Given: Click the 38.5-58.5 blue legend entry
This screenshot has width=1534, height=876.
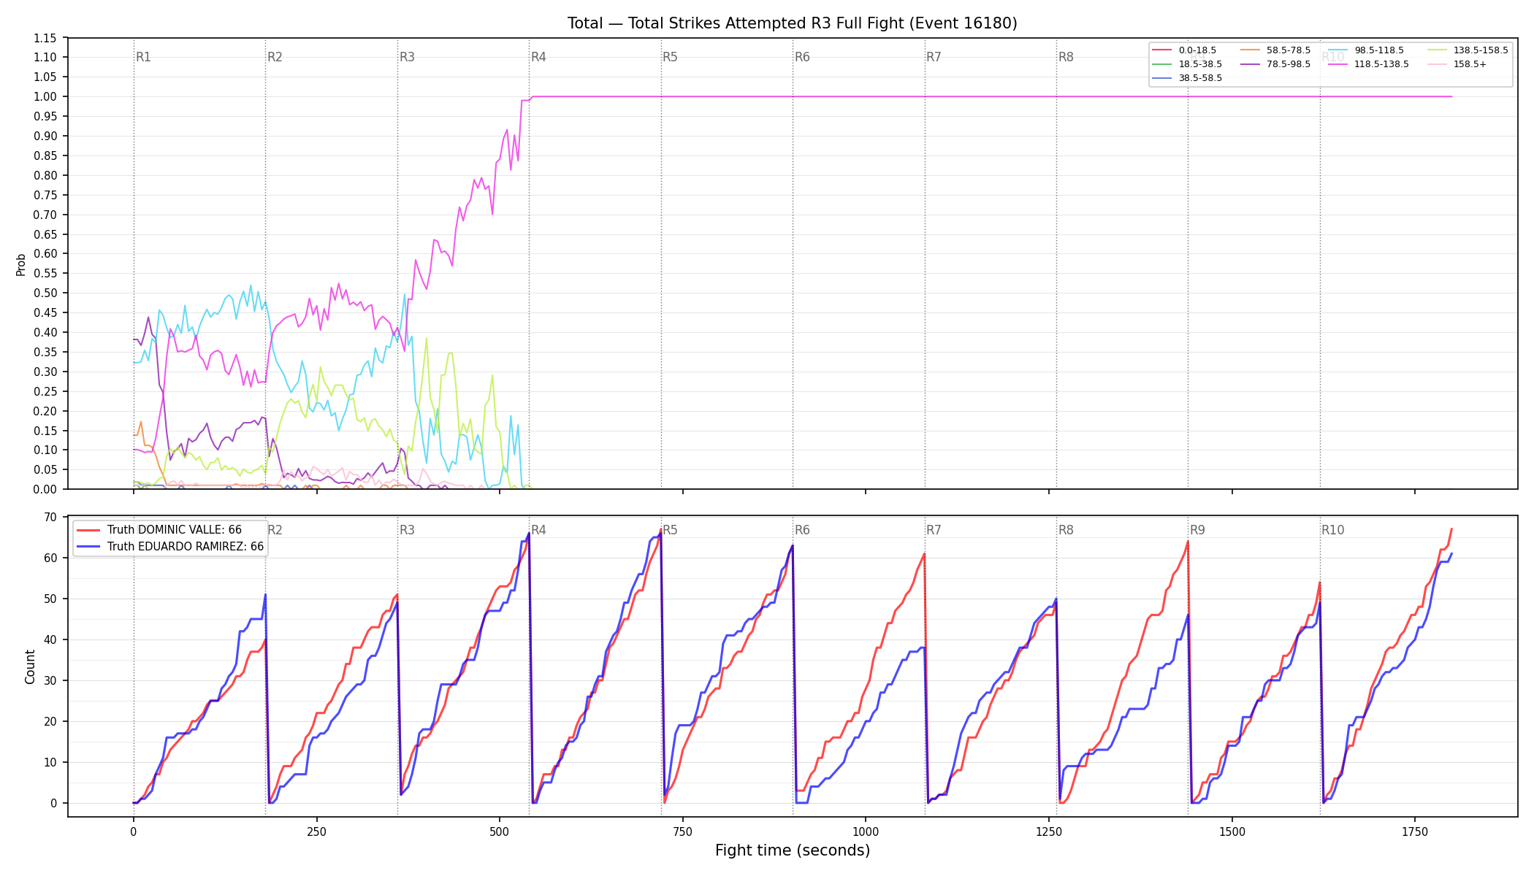Looking at the screenshot, I should pos(1187,78).
